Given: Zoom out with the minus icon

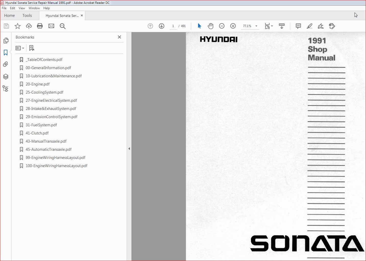Looking at the screenshot, I should tap(222, 26).
